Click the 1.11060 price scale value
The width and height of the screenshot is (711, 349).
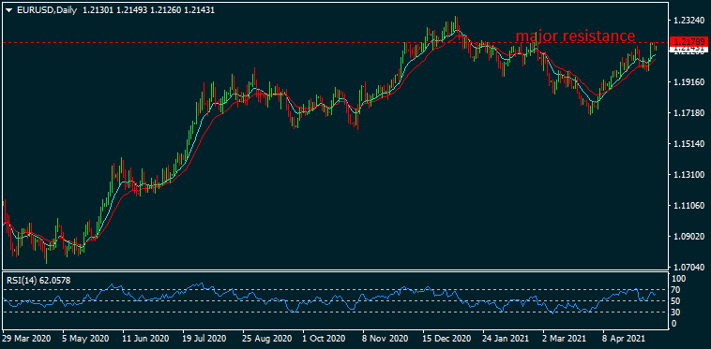[x=689, y=205]
